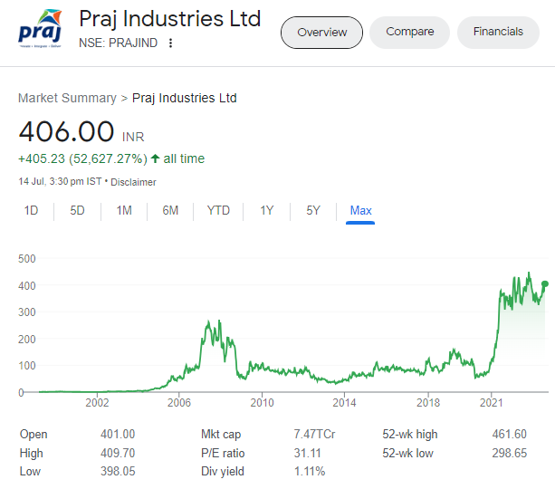
Task: Switch chart to 1Y range
Action: 267,211
